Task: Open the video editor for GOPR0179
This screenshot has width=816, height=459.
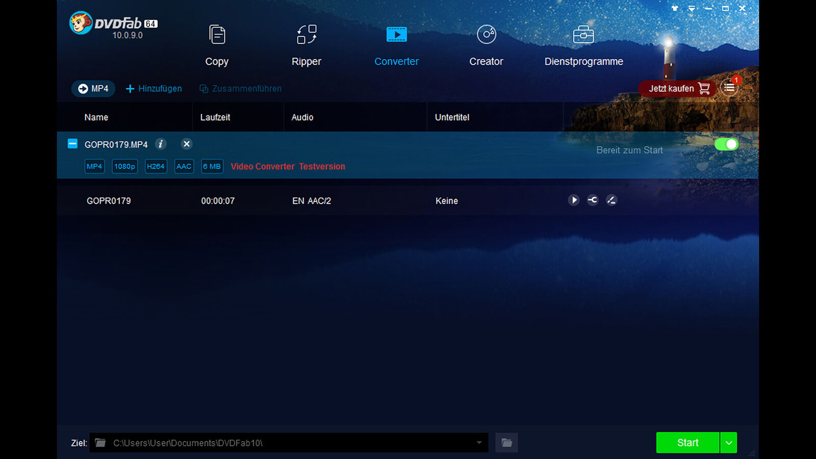Action: click(x=611, y=200)
